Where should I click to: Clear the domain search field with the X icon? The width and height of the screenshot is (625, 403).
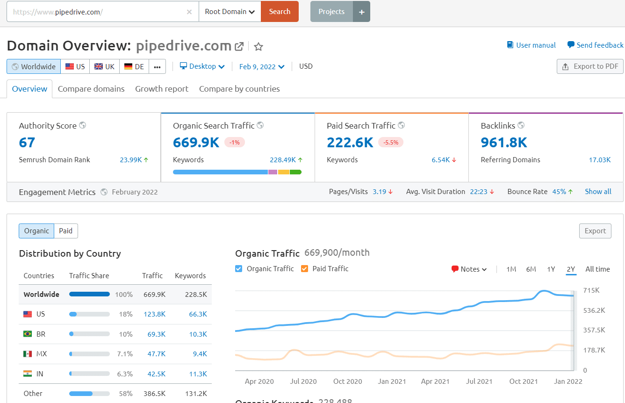(189, 12)
